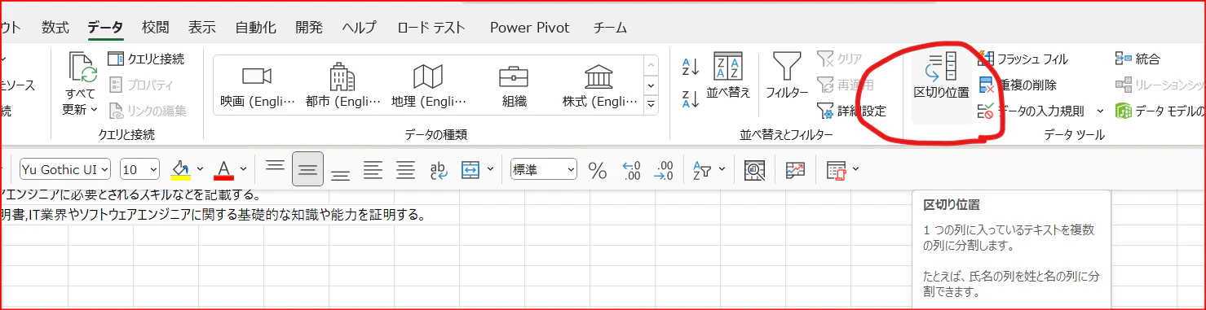Viewport: 1206px width, 310px height.
Task: Open the Yu Gothic UI font dropdown
Action: coord(104,169)
